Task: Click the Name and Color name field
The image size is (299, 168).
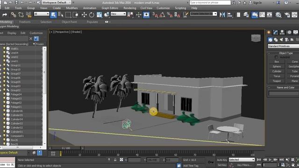Action: click(x=284, y=93)
